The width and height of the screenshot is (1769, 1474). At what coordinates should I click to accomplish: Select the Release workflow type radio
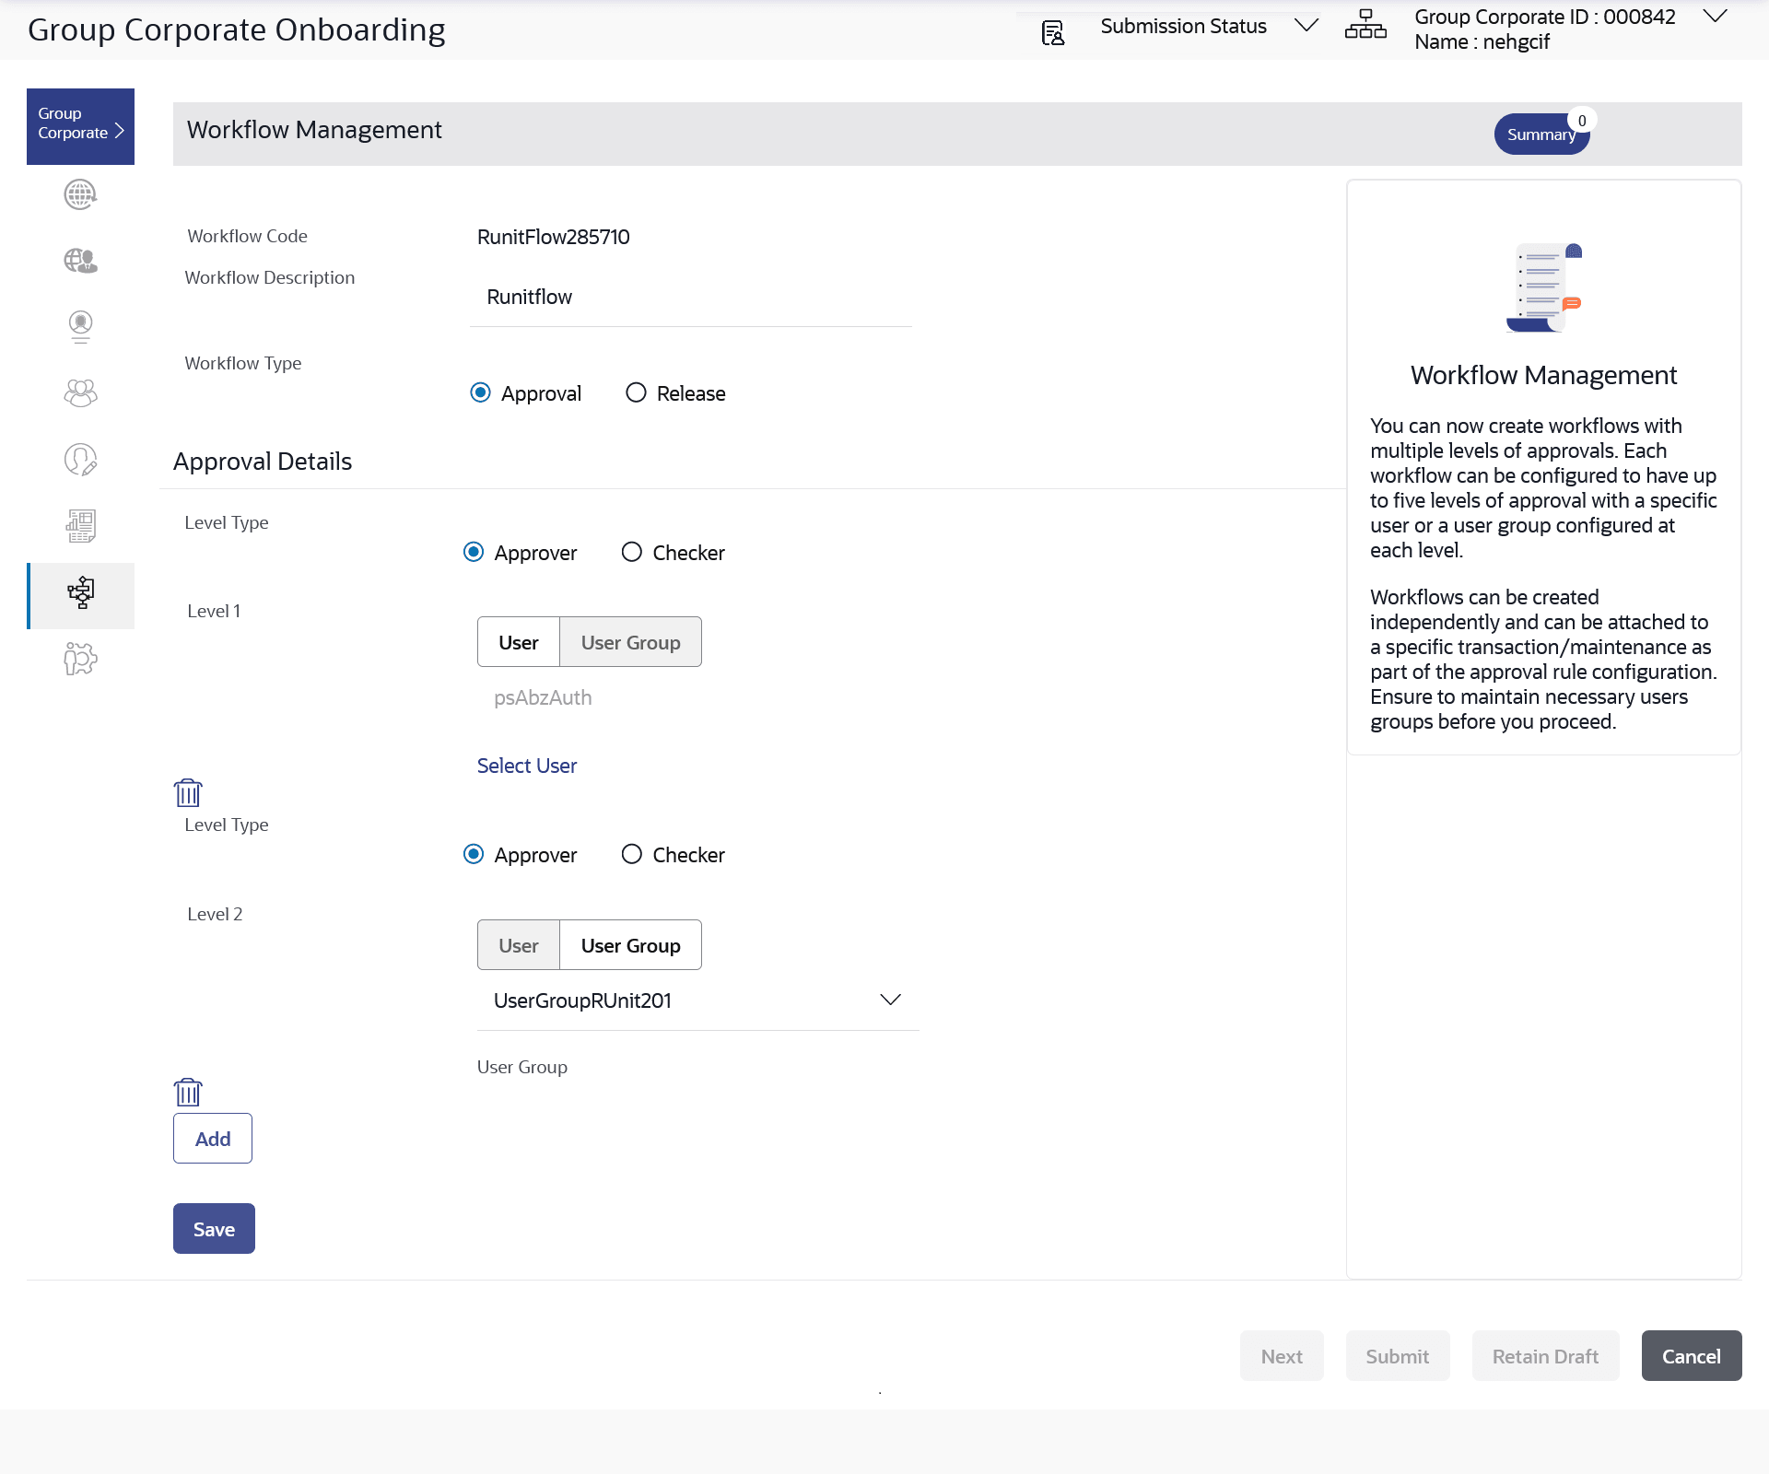(636, 393)
